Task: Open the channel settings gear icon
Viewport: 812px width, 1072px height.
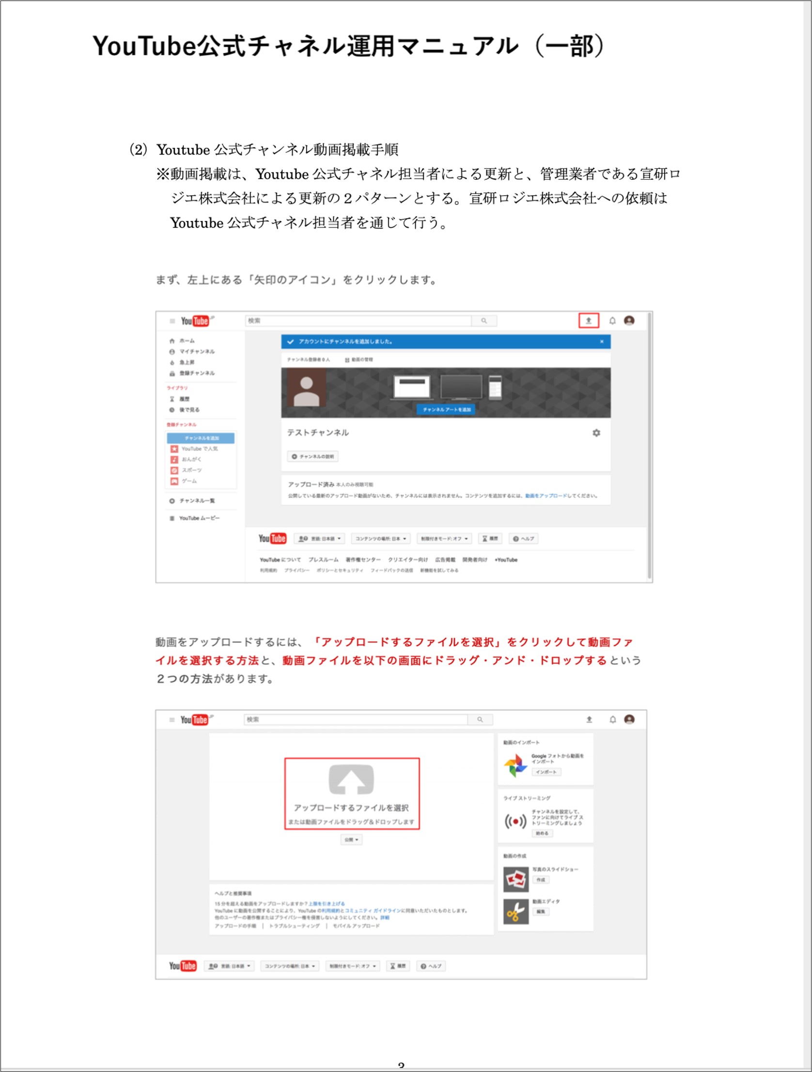Action: (596, 433)
